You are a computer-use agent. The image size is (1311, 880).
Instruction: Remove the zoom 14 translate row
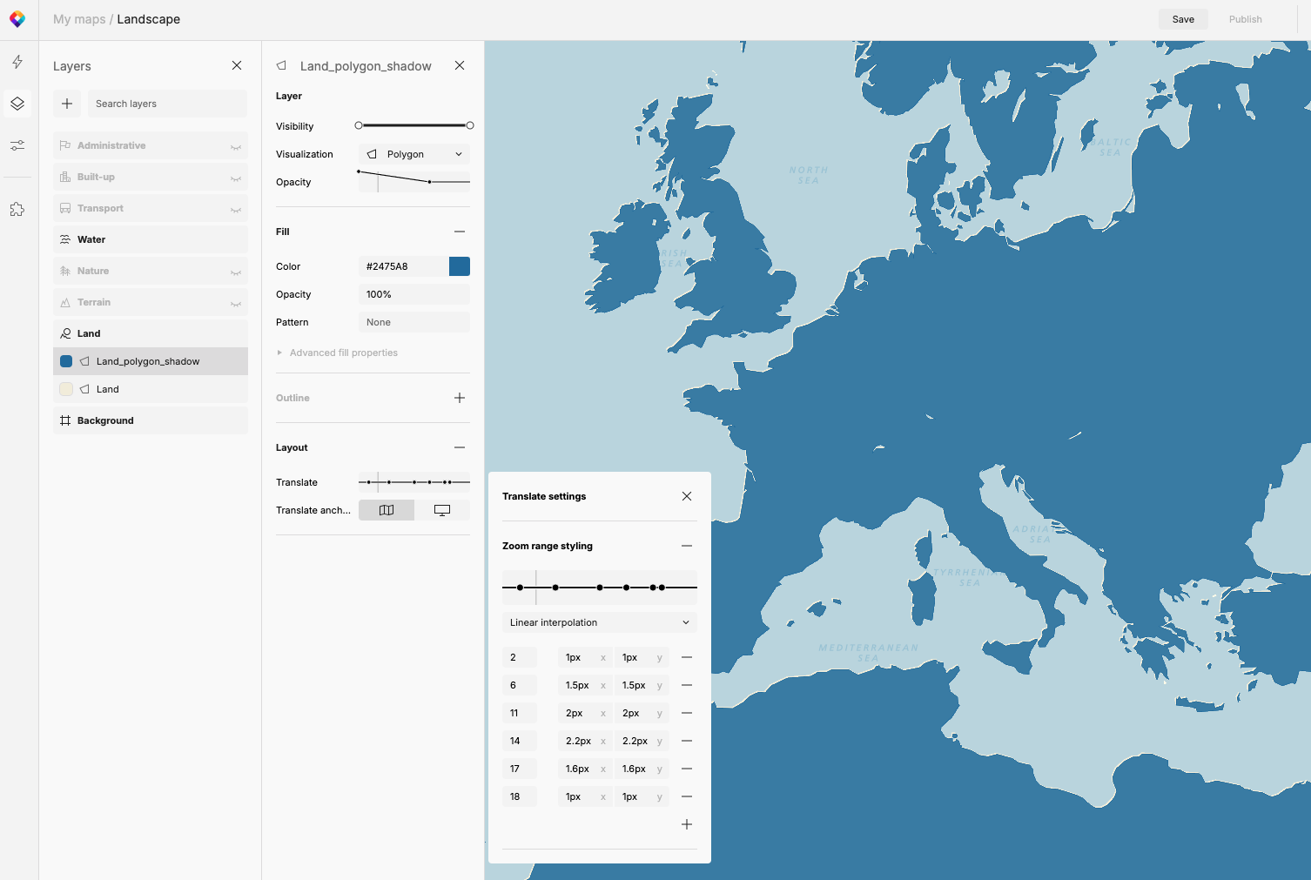point(686,741)
